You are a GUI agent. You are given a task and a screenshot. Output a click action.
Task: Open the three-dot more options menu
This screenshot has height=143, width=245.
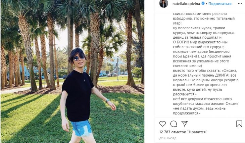[240, 4]
